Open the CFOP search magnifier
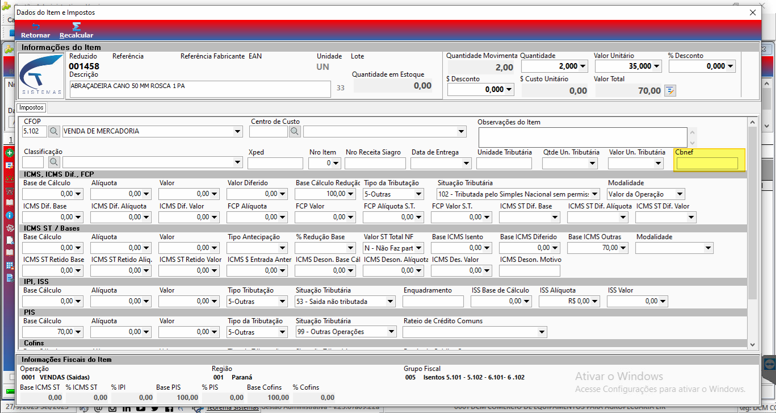The height and width of the screenshot is (413, 776). coord(54,131)
